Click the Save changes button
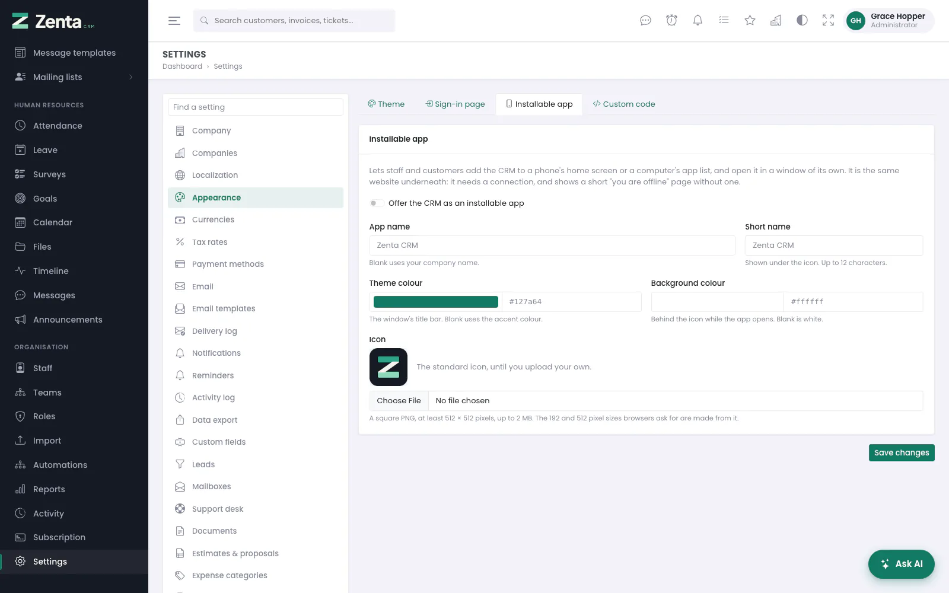The width and height of the screenshot is (949, 593). [902, 452]
